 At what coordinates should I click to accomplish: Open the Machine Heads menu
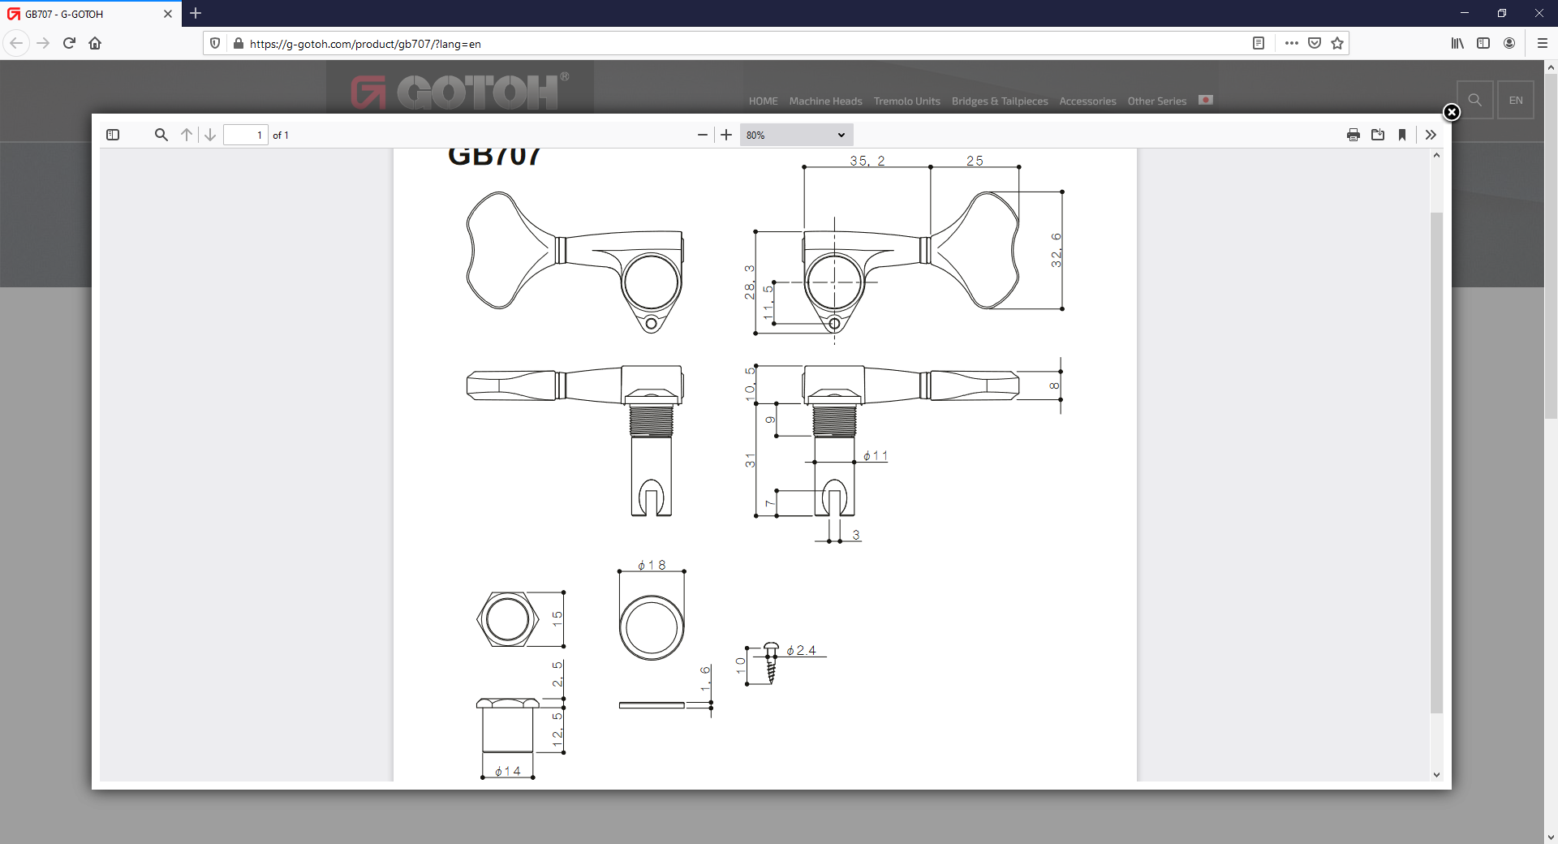[x=825, y=101]
